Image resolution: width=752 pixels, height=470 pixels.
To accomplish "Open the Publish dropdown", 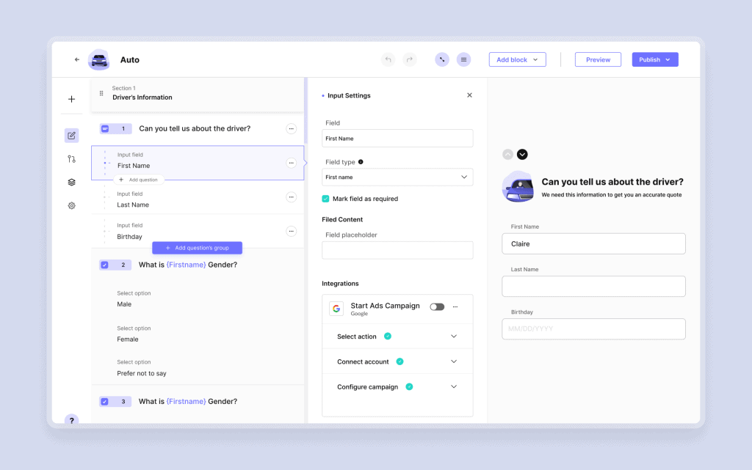I will pos(655,59).
